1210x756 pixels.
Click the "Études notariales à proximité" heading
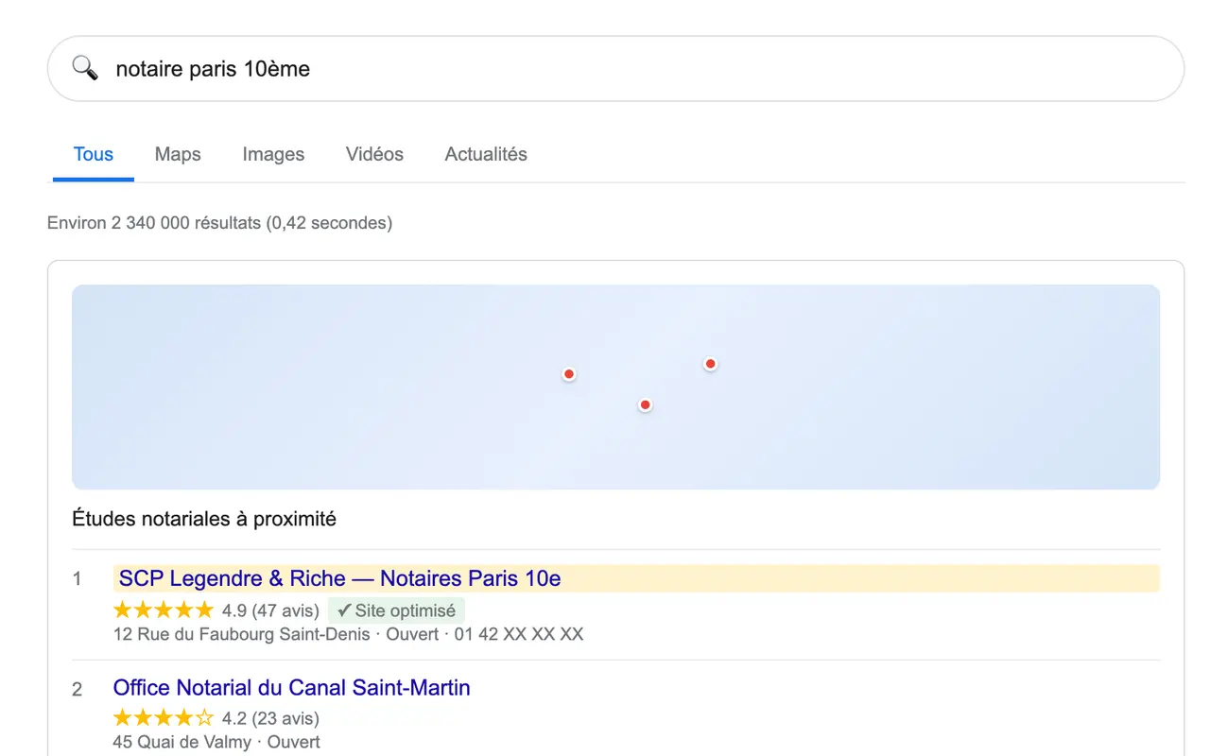(x=204, y=519)
